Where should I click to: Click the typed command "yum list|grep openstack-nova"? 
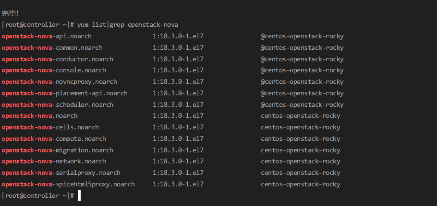coord(131,24)
